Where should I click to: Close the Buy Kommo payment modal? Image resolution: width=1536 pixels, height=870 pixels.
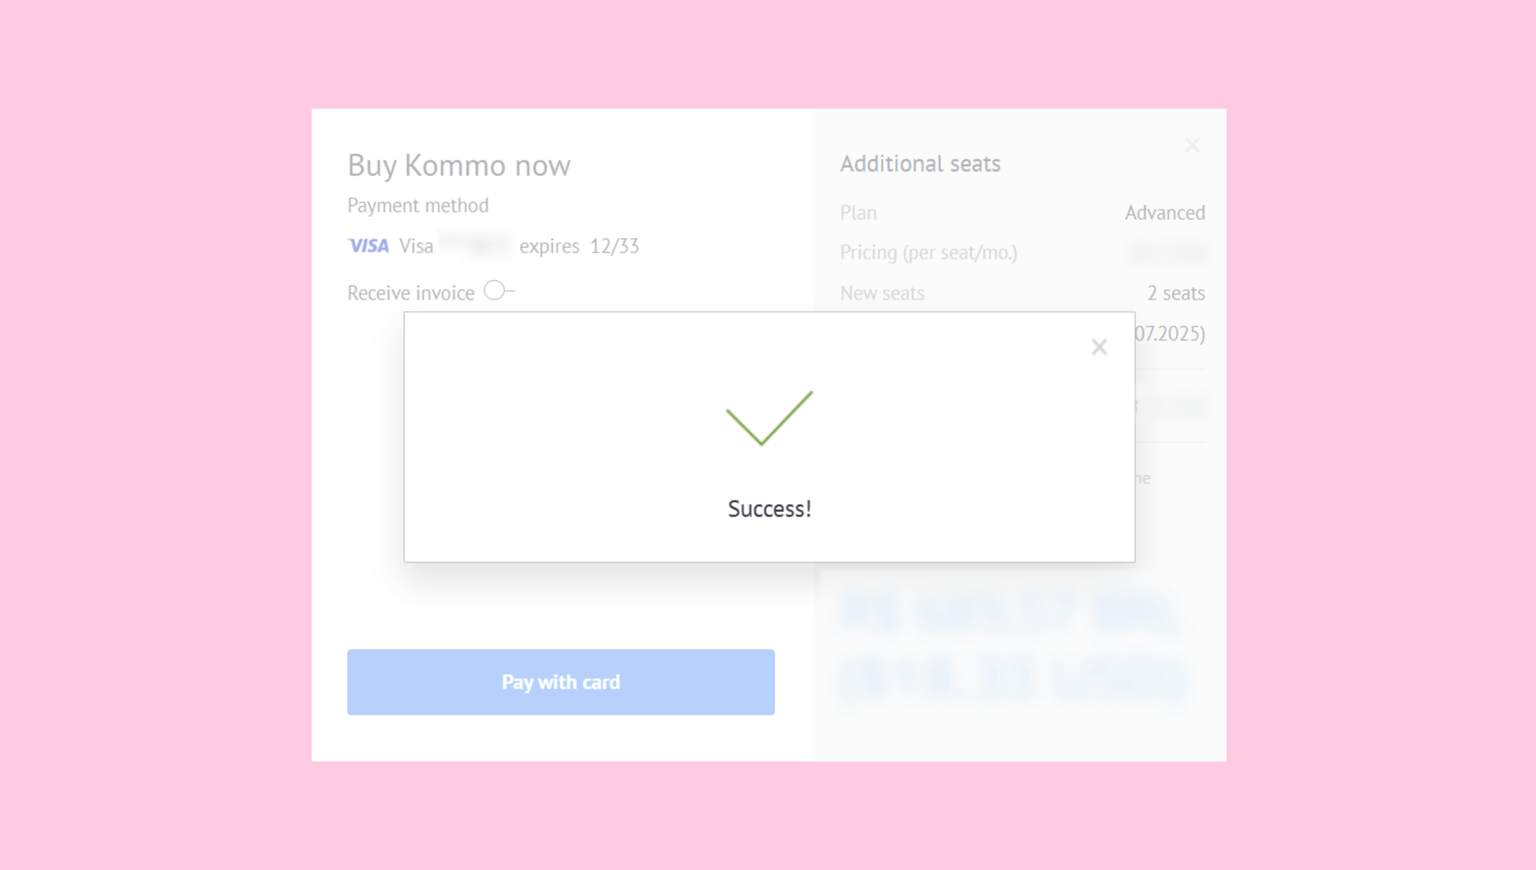pos(1192,145)
